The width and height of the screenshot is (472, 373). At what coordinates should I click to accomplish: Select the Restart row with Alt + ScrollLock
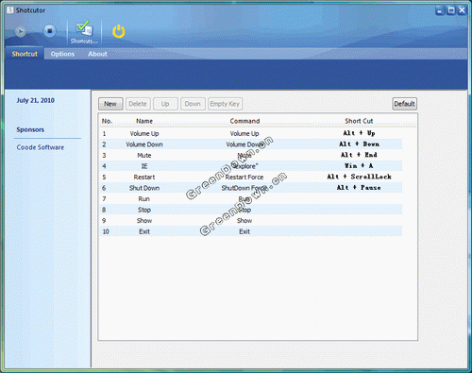tap(251, 177)
